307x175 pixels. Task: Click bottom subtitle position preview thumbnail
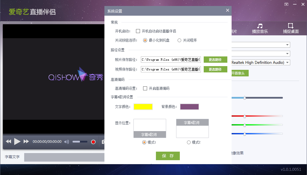(150, 128)
